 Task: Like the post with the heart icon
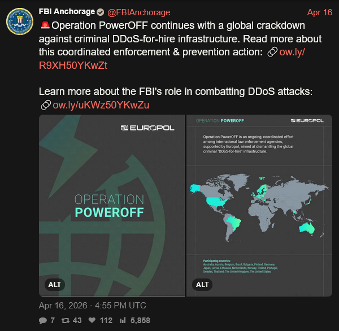pyautogui.click(x=92, y=320)
